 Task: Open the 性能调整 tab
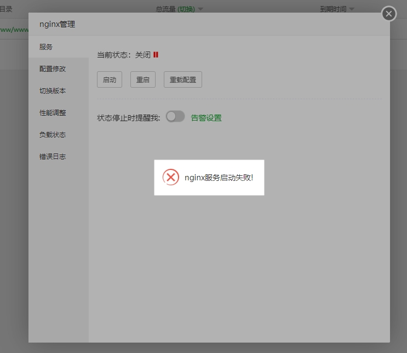(59, 113)
